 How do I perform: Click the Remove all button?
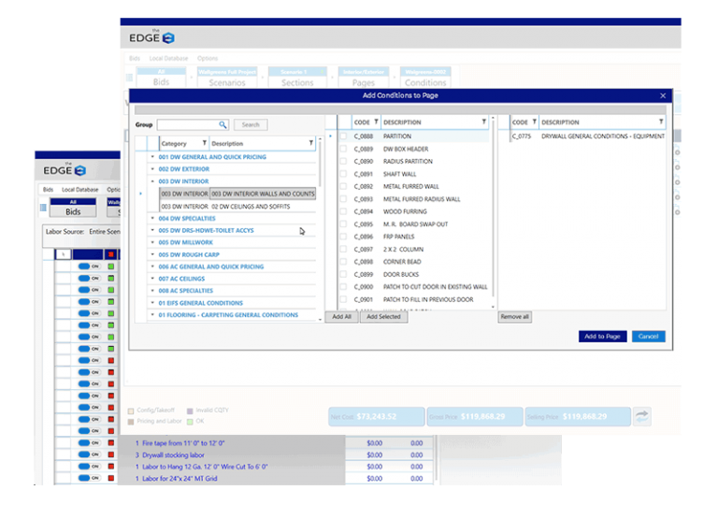515,317
